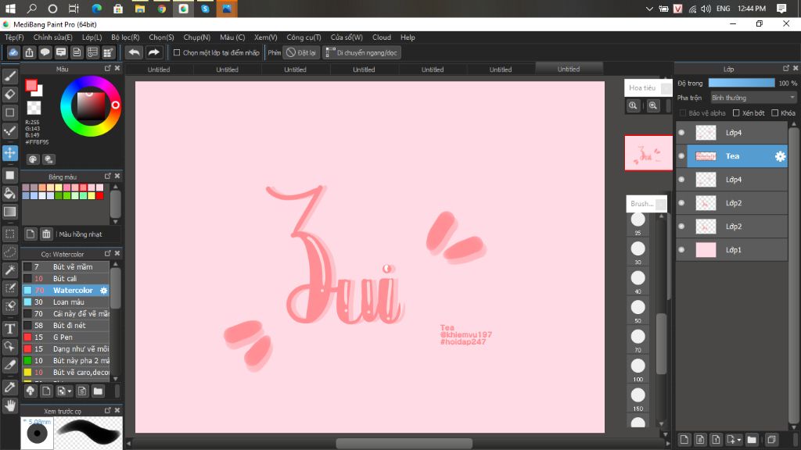801x450 pixels.
Task: Enable the Xén bớt clipping checkbox
Action: 736,112
